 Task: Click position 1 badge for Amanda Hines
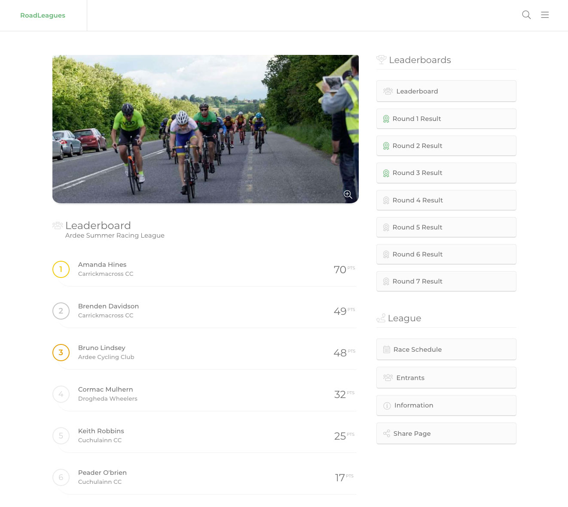coord(61,269)
